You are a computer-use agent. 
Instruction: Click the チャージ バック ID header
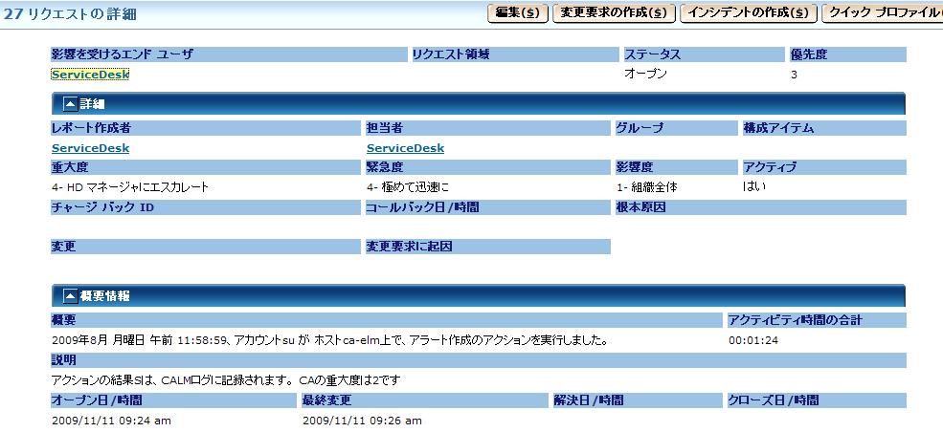click(x=206, y=207)
